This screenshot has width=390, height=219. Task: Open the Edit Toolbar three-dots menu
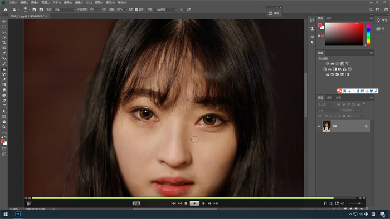pos(4,132)
